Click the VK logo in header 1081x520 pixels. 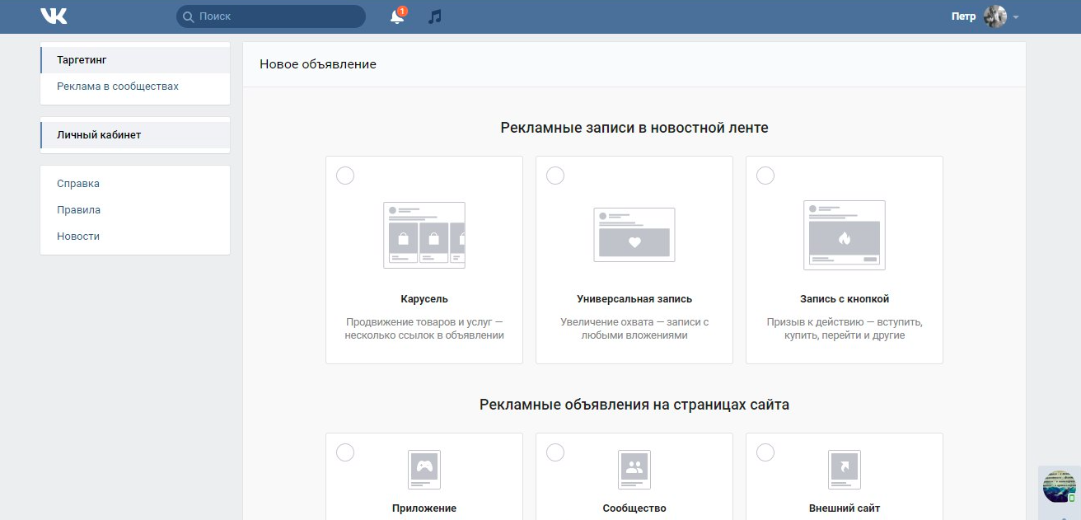point(54,16)
